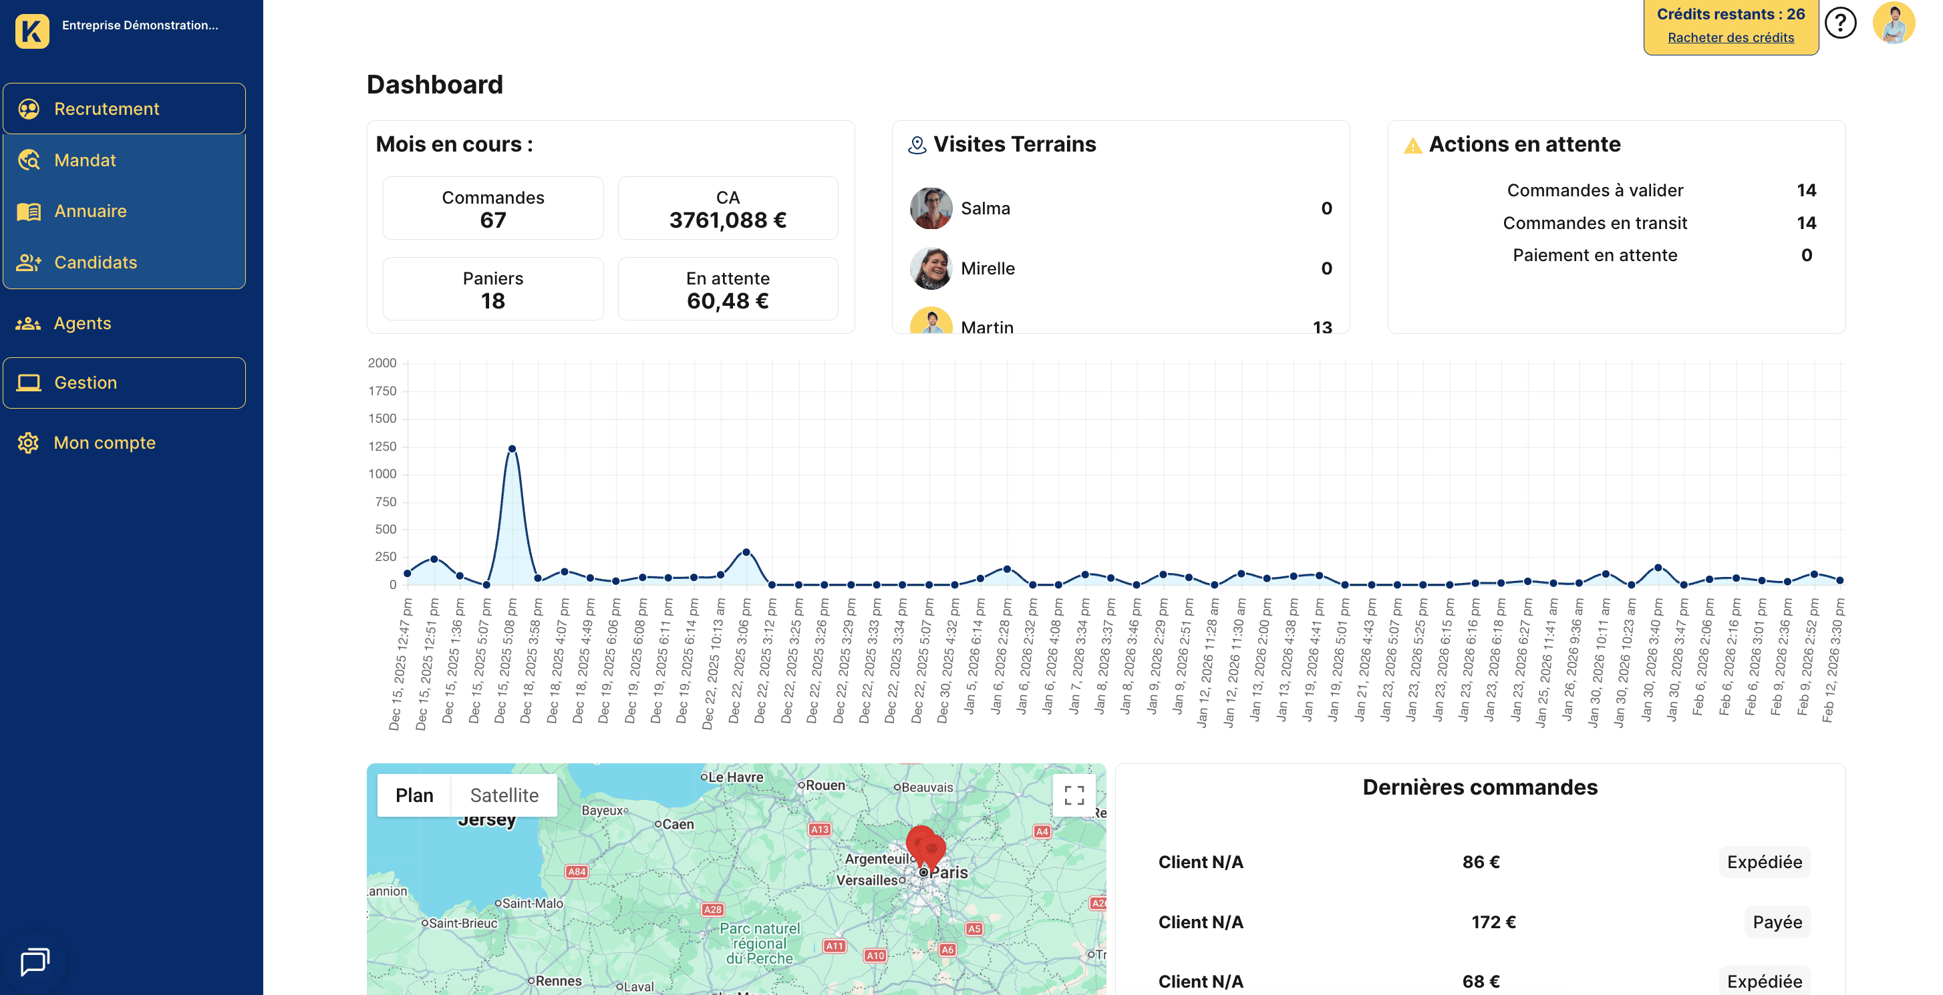Open the Agents panel icon

pos(28,323)
